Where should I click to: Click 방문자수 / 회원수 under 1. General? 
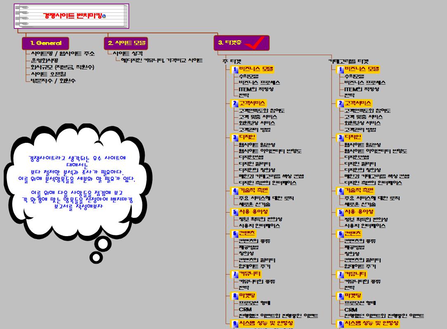pos(53,81)
